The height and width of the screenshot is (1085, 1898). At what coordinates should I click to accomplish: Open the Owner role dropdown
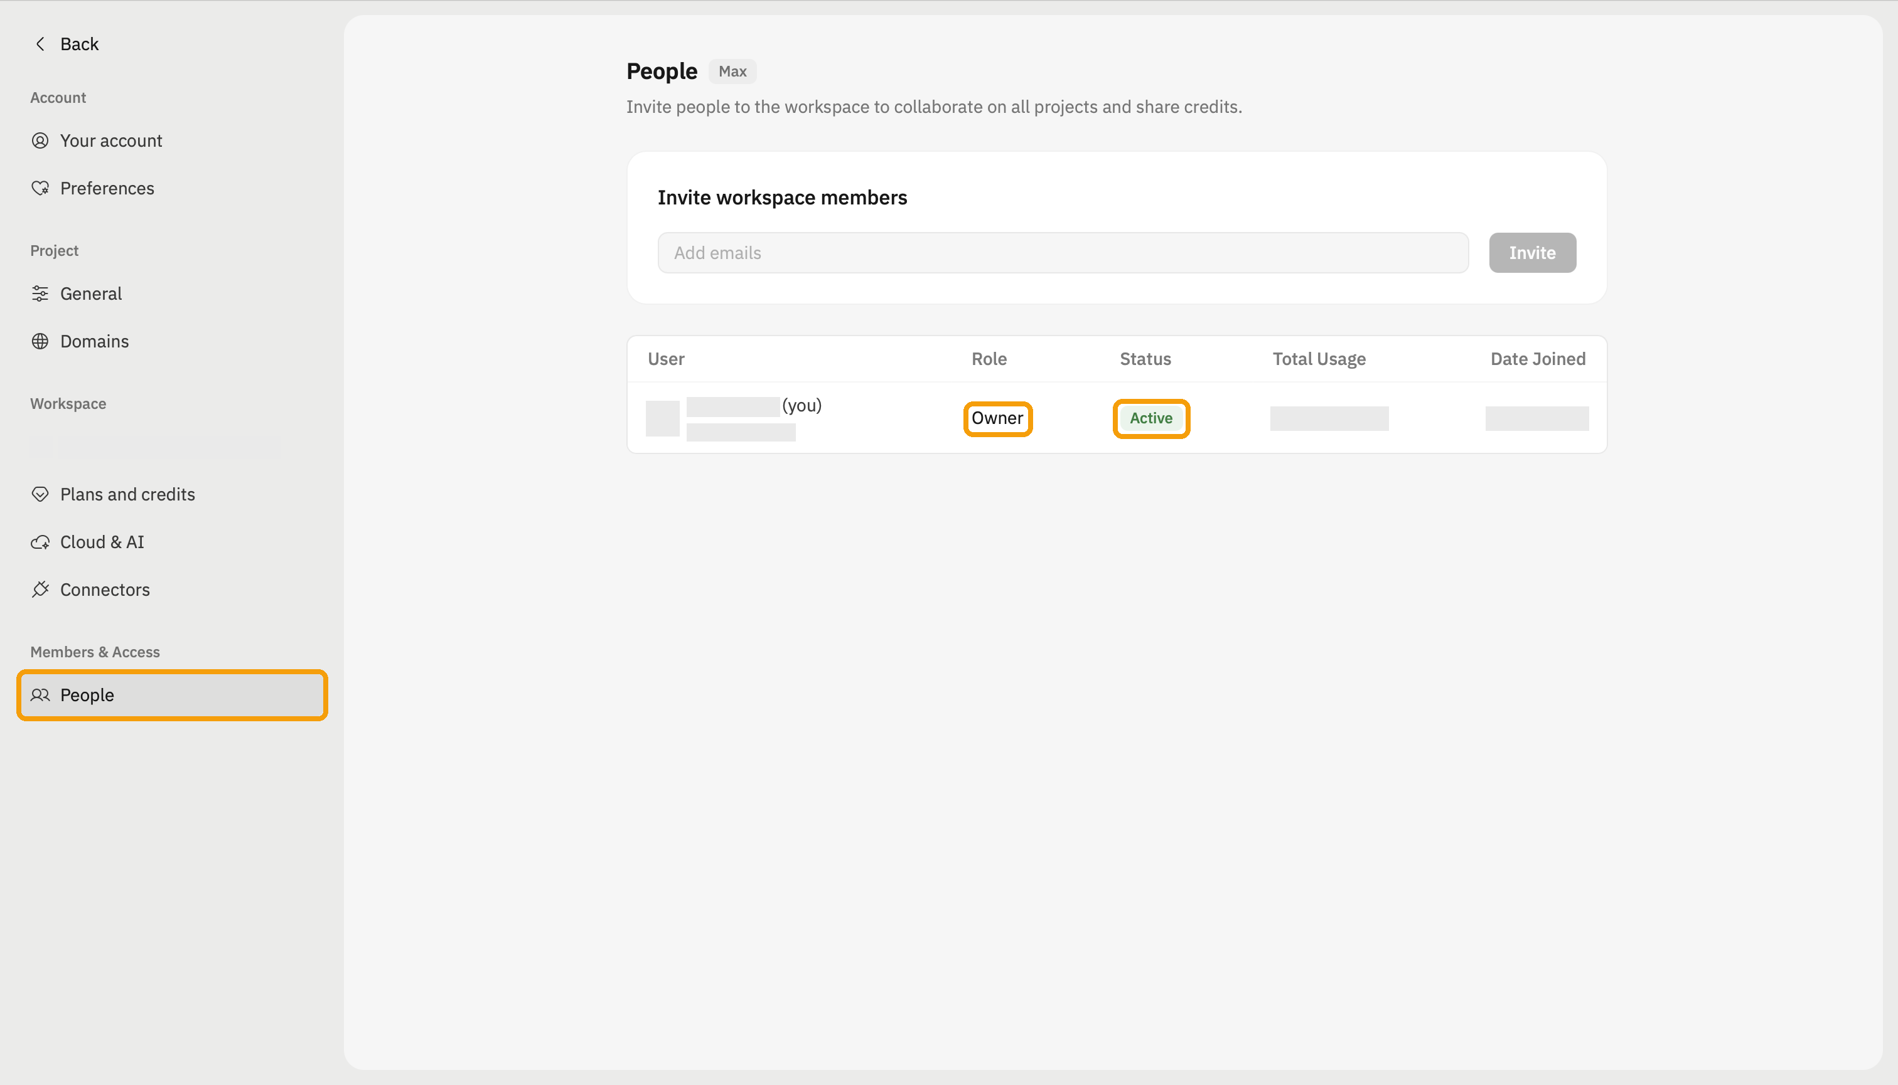coord(997,419)
